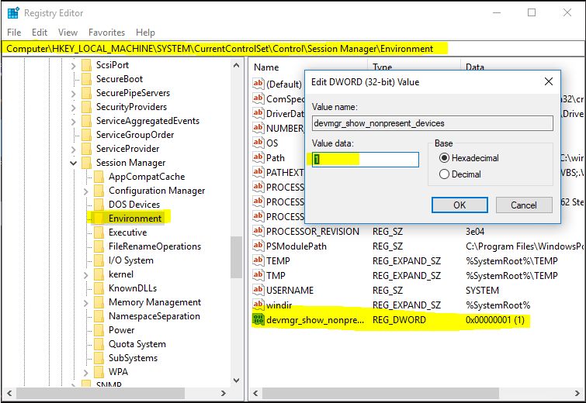Screen dimensions: 586x403
Task: Click the ServiceGroupOrder folder icon
Action: (87, 135)
